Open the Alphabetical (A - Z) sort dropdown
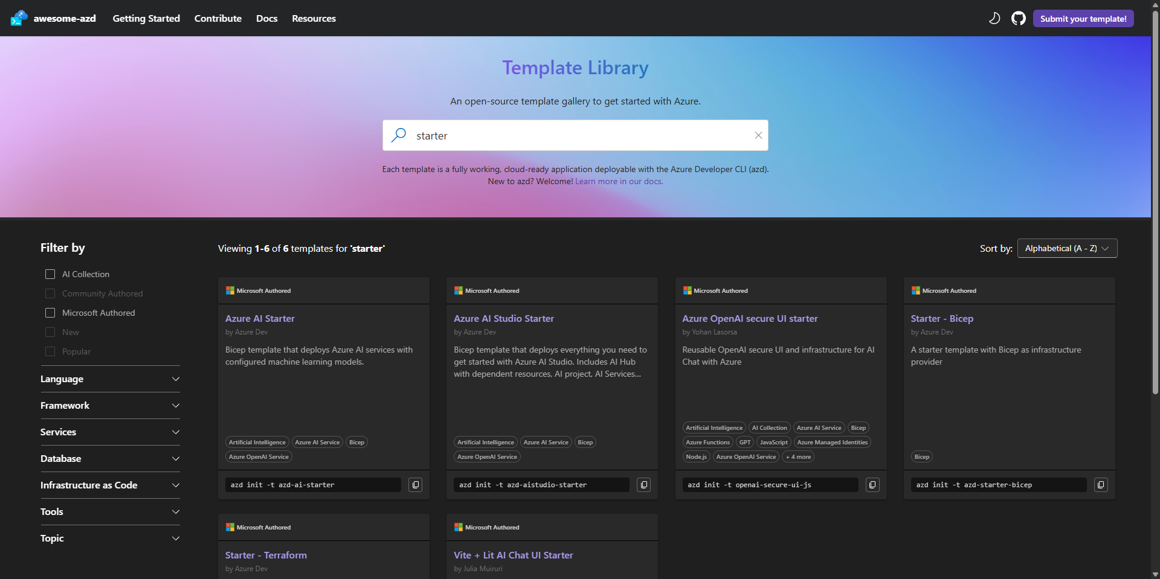The image size is (1160, 579). click(1067, 248)
